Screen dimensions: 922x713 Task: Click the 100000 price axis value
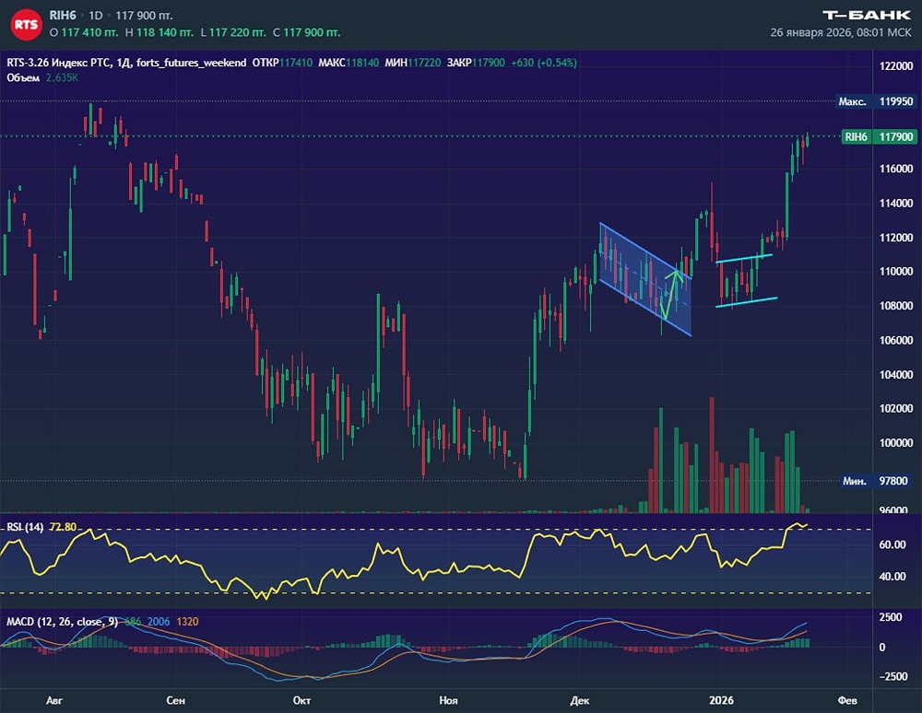coord(896,443)
